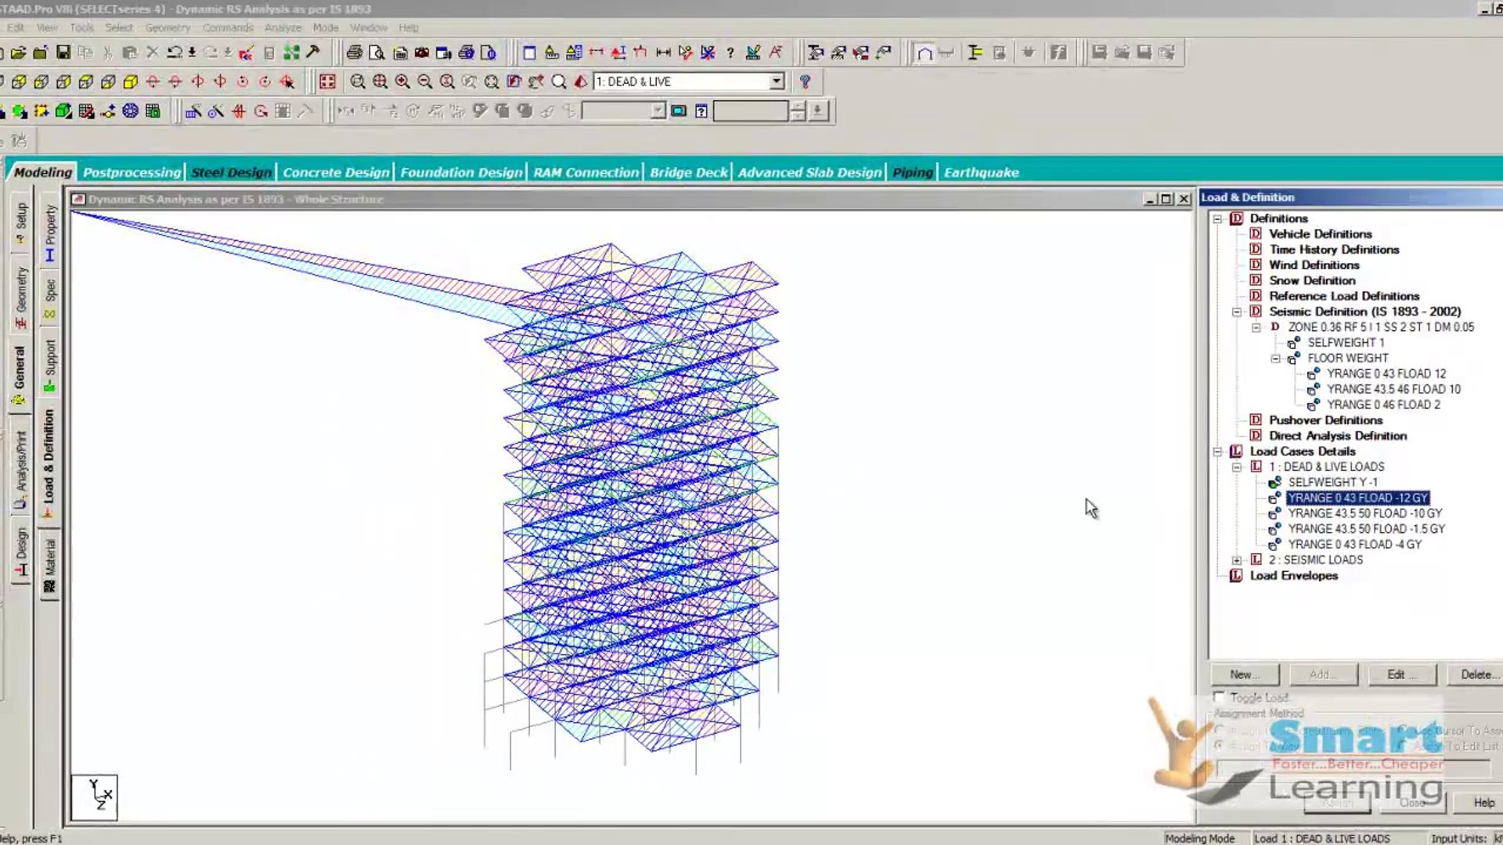This screenshot has height=845, width=1503.
Task: Click the blue question mark help icon
Action: pos(805,81)
